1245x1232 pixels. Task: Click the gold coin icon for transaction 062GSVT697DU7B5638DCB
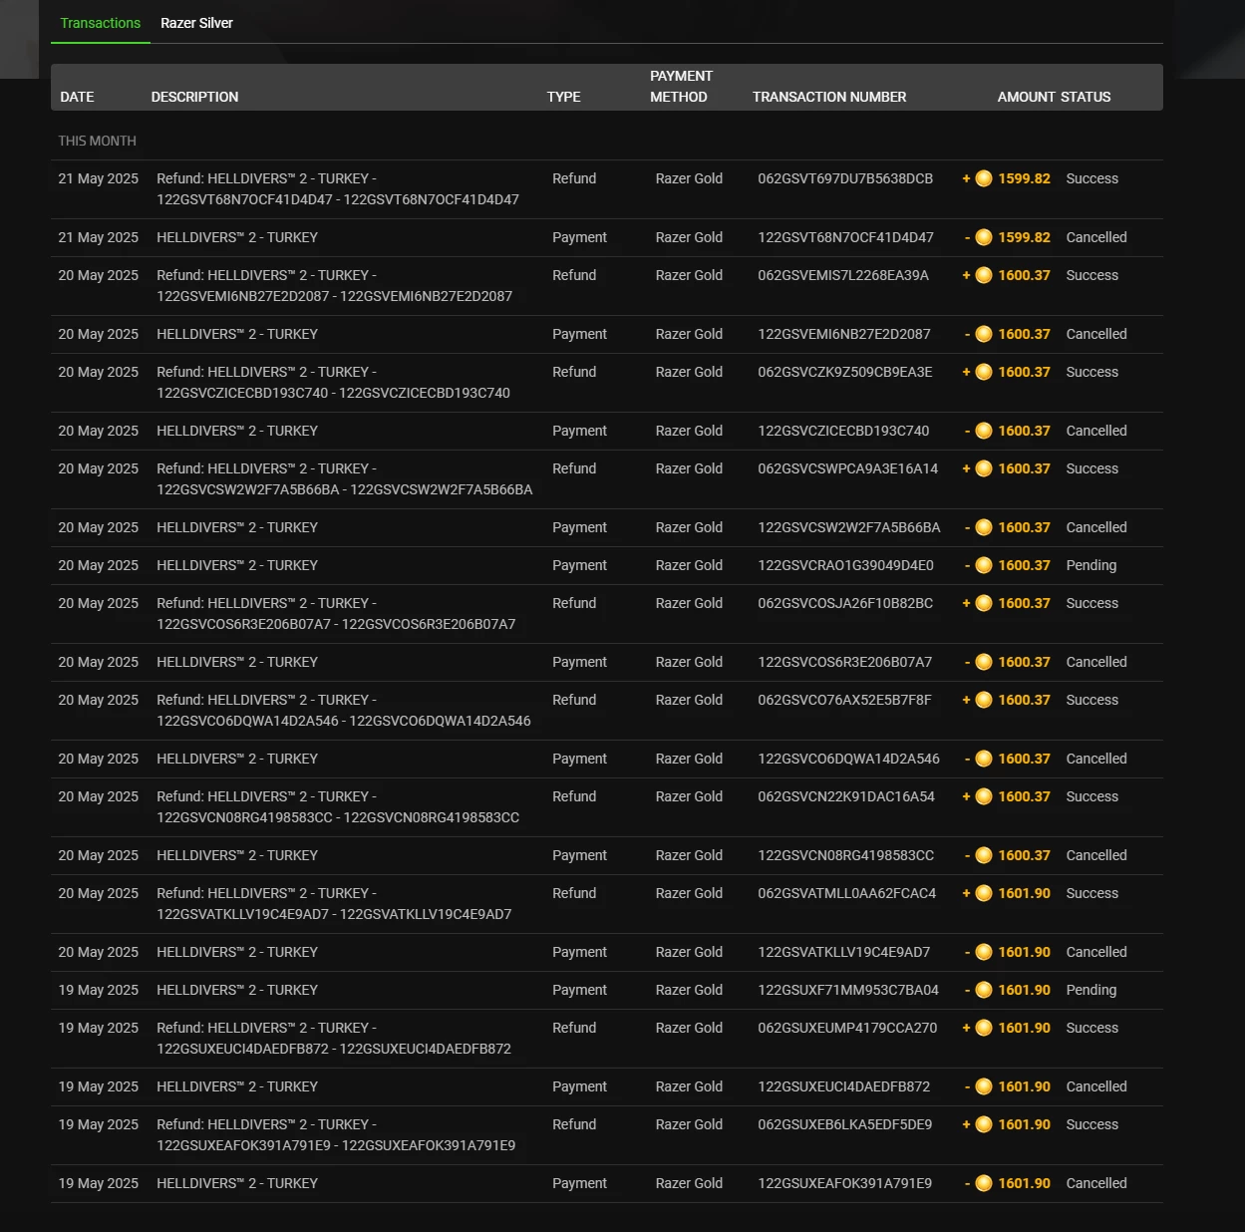tap(984, 178)
